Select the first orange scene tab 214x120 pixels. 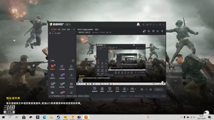click(54, 29)
